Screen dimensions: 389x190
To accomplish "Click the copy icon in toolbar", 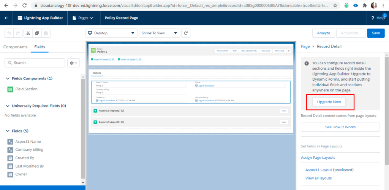I will (37, 33).
